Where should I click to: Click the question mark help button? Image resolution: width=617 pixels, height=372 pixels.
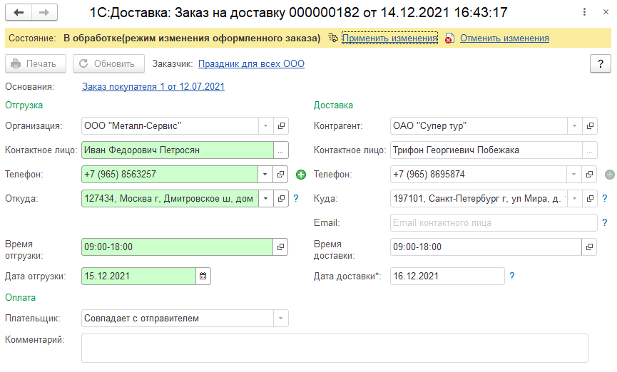pos(601,63)
